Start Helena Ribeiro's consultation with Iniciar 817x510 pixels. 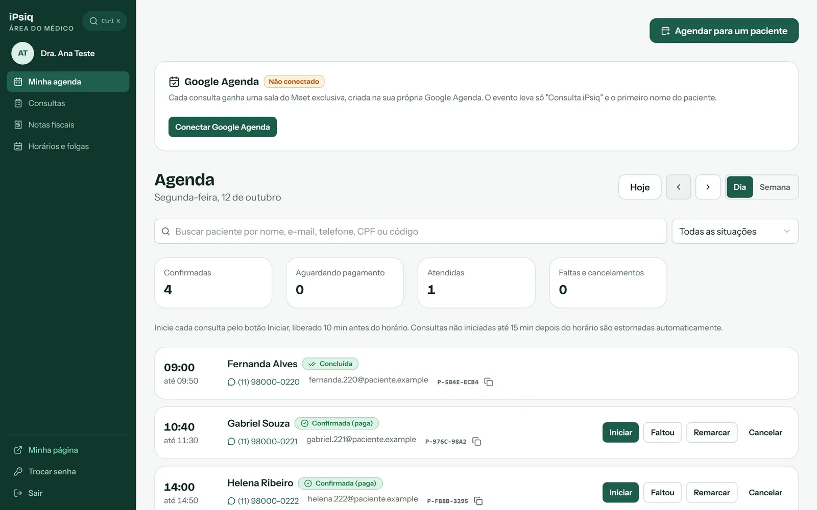click(620, 493)
